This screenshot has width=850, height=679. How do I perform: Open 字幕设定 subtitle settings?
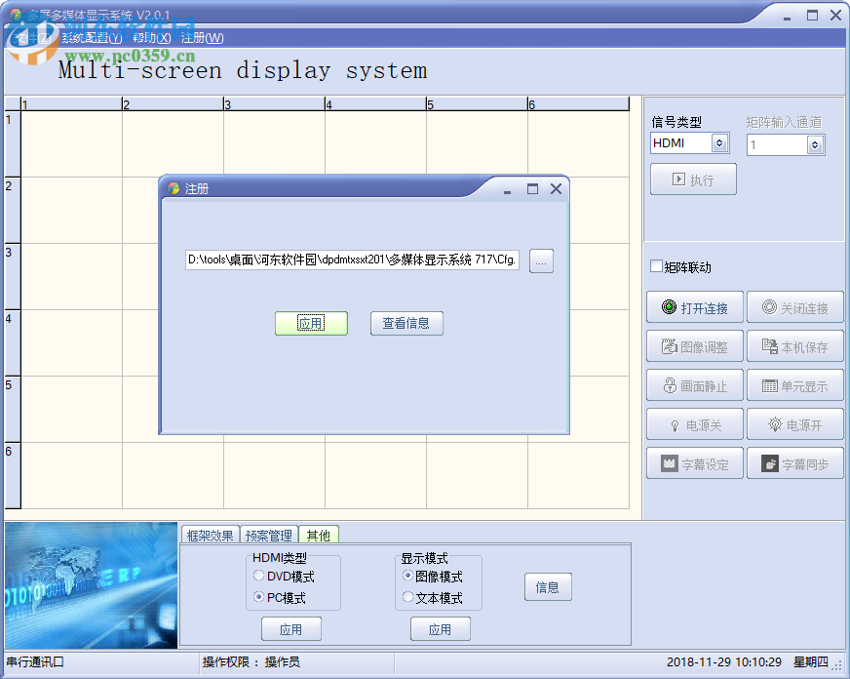pyautogui.click(x=694, y=462)
